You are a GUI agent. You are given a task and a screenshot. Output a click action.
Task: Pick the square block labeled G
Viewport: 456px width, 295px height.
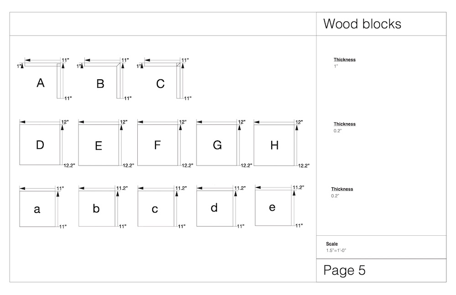[x=217, y=145]
